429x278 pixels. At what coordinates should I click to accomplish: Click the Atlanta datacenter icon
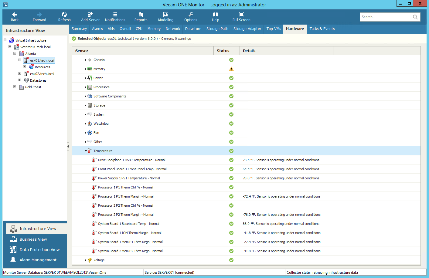pos(22,54)
